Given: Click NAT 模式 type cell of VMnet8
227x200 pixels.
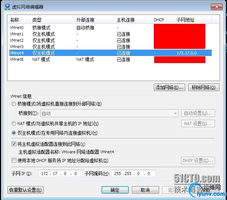Looking at the screenshot, I should point(41,59).
